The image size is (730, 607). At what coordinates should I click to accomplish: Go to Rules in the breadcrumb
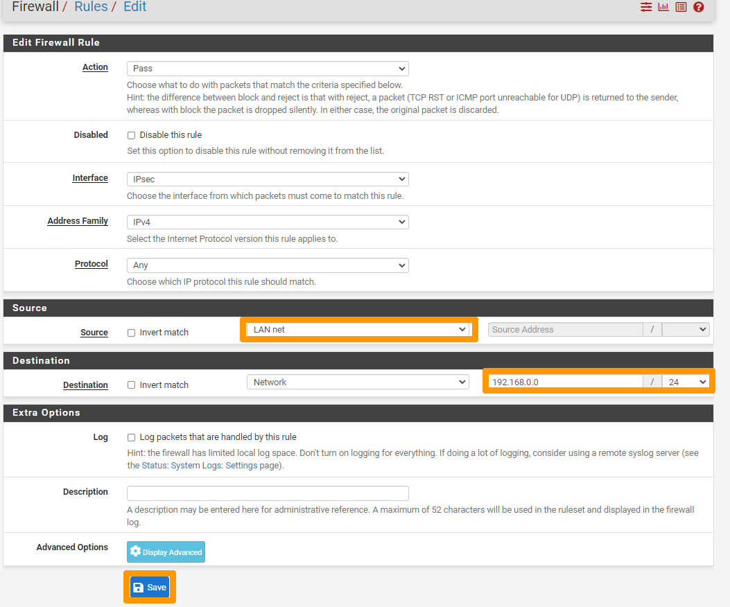[91, 7]
